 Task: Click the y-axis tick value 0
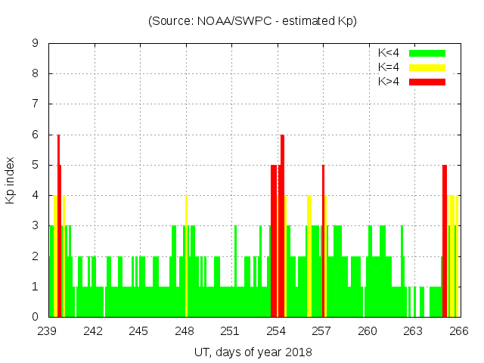pyautogui.click(x=36, y=317)
